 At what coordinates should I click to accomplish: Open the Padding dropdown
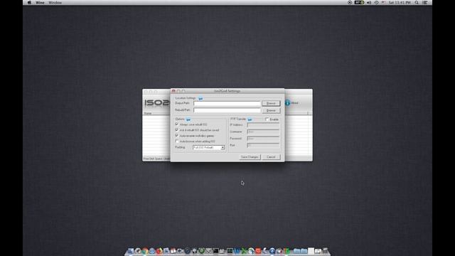coord(209,147)
